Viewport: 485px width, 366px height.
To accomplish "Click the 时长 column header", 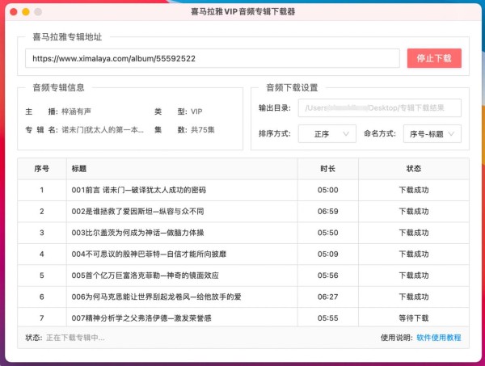I will click(x=327, y=169).
